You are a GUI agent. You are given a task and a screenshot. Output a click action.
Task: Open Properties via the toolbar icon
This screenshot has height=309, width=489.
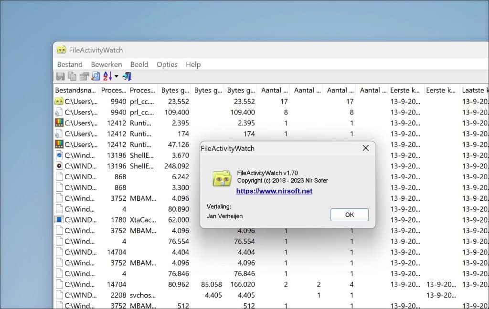tap(84, 76)
